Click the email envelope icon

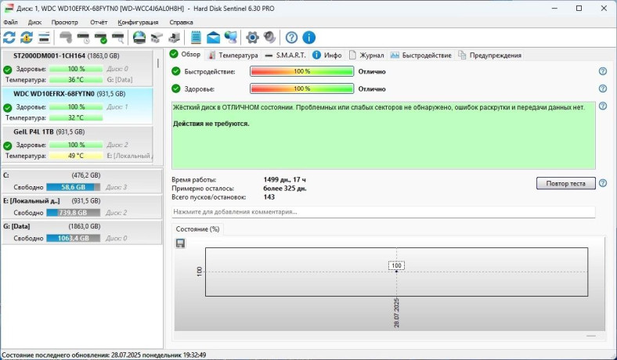click(x=213, y=38)
